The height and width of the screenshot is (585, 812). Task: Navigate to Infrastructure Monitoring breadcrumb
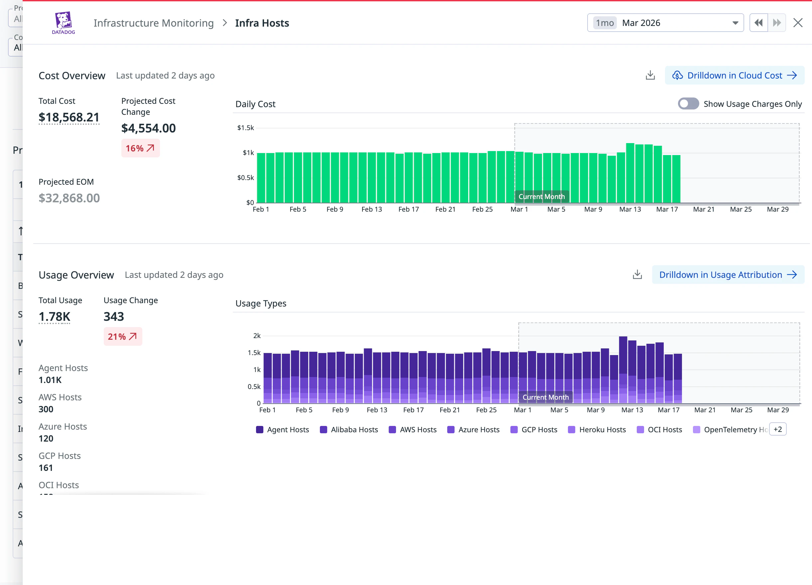[x=154, y=23]
